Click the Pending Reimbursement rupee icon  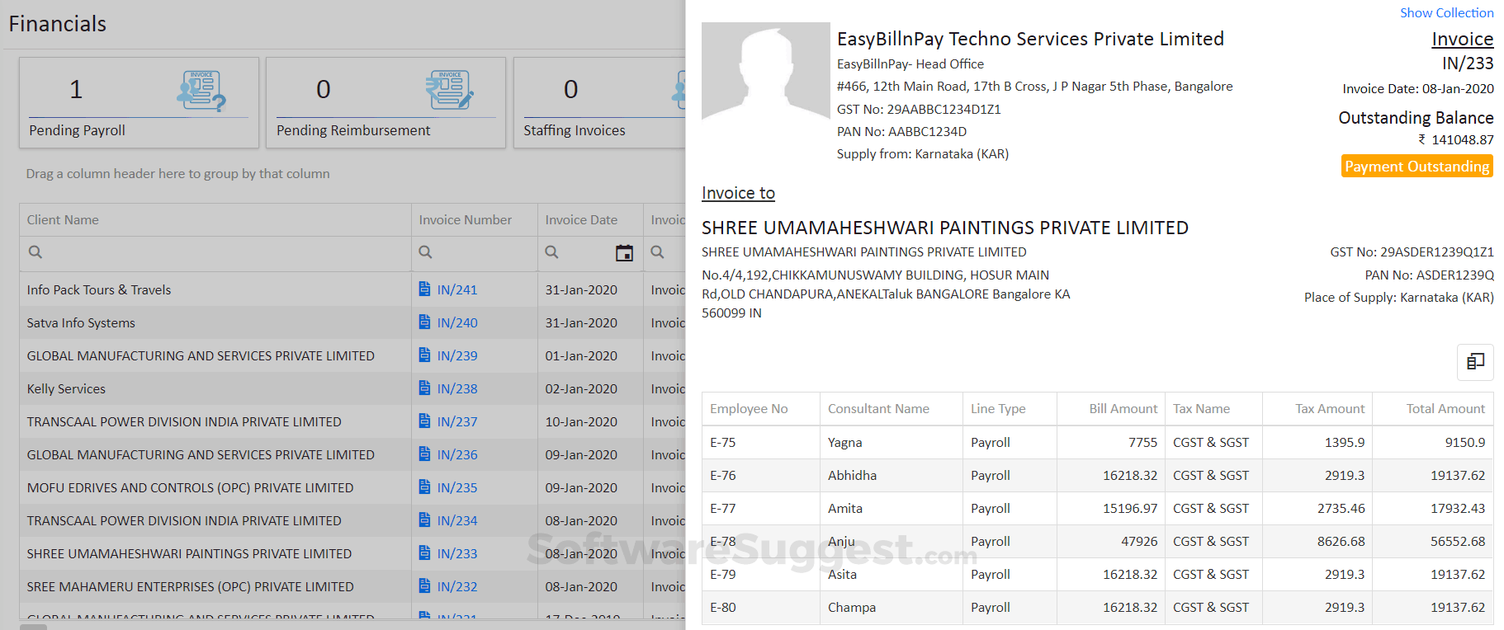(x=449, y=90)
